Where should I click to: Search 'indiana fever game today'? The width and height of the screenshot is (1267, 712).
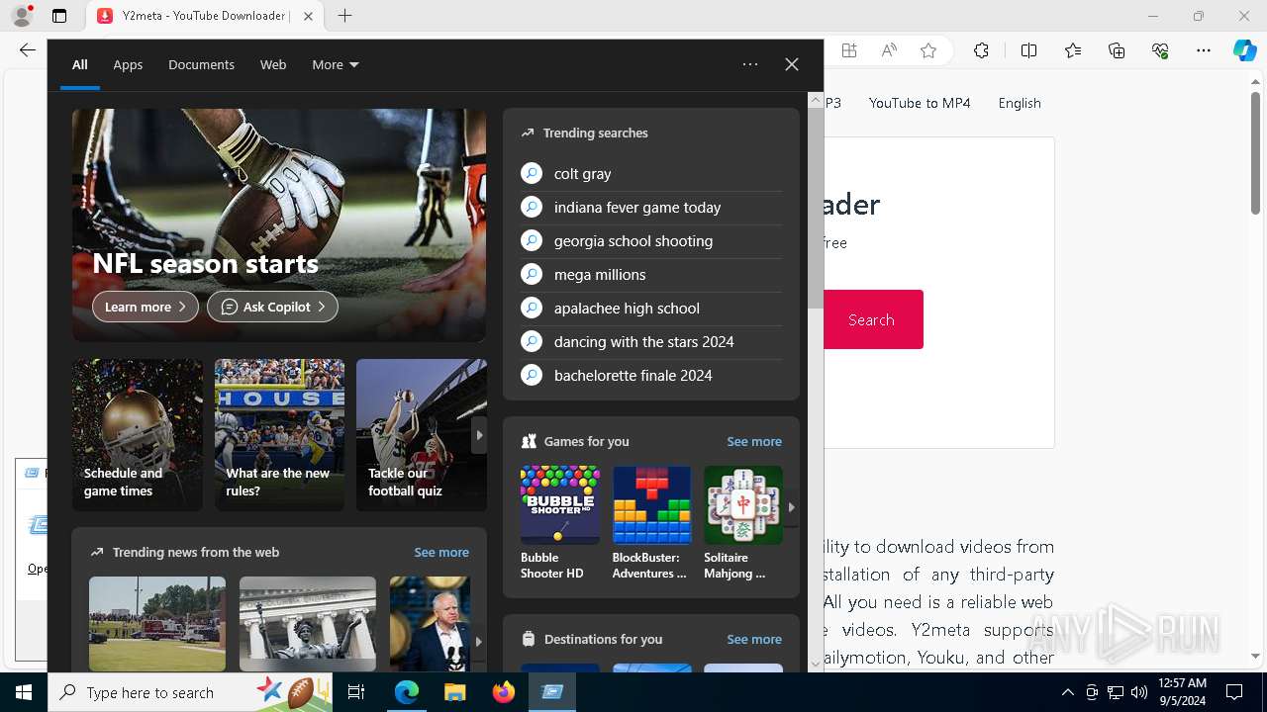[651, 207]
